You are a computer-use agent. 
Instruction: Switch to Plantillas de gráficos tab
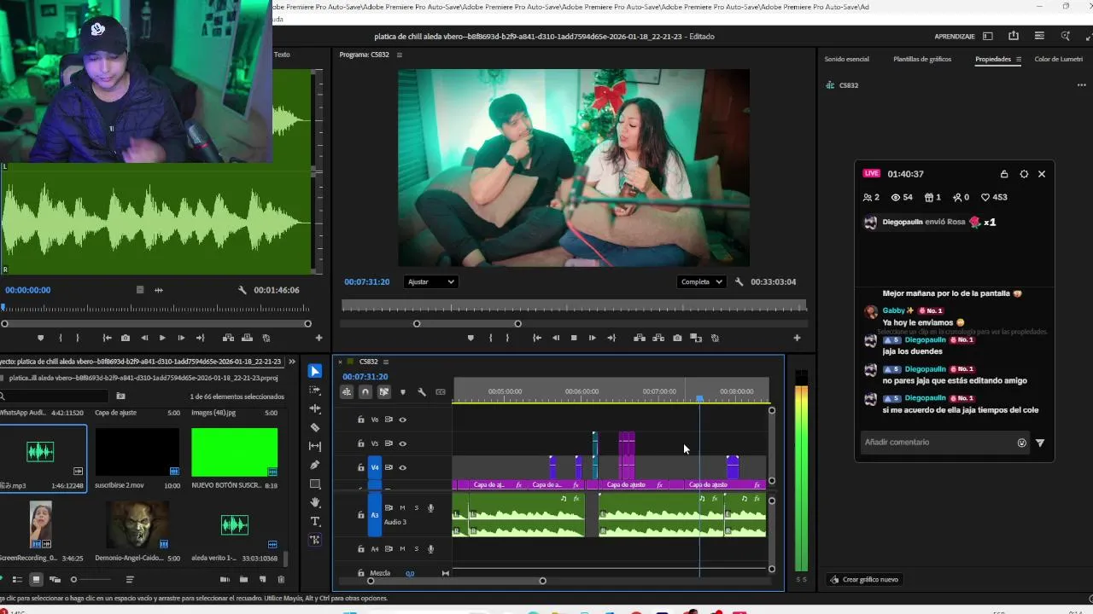pyautogui.click(x=922, y=59)
